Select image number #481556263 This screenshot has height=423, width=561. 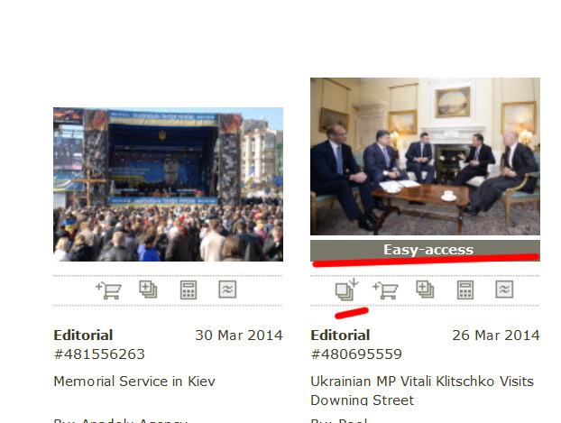coord(99,354)
